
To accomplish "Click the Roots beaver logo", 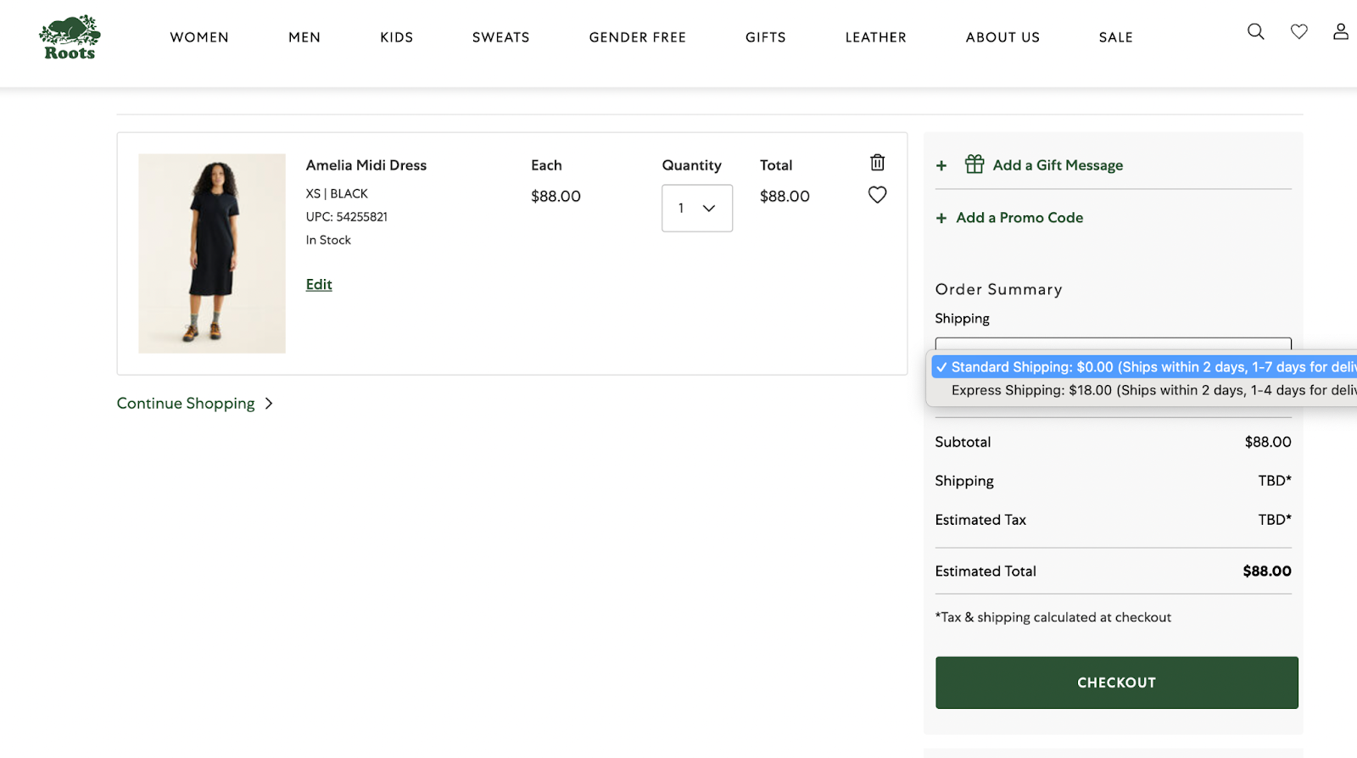I will pyautogui.click(x=70, y=37).
